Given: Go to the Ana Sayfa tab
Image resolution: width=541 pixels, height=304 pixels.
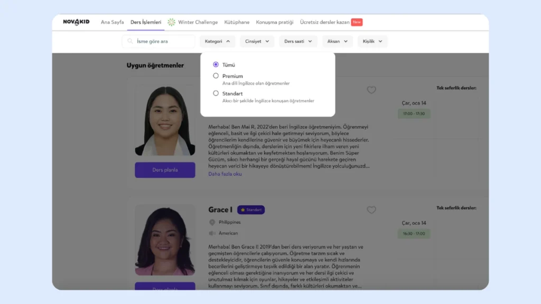Looking at the screenshot, I should tap(112, 22).
